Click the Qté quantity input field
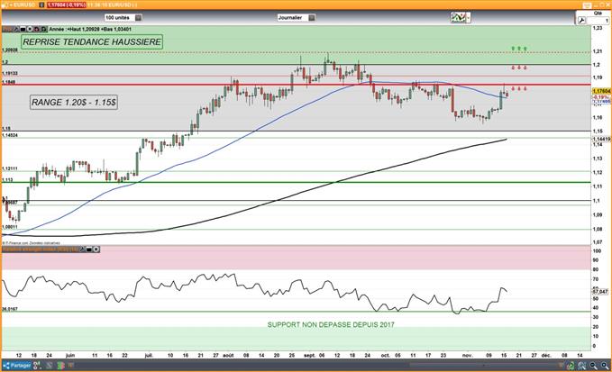The image size is (612, 372). (x=598, y=21)
